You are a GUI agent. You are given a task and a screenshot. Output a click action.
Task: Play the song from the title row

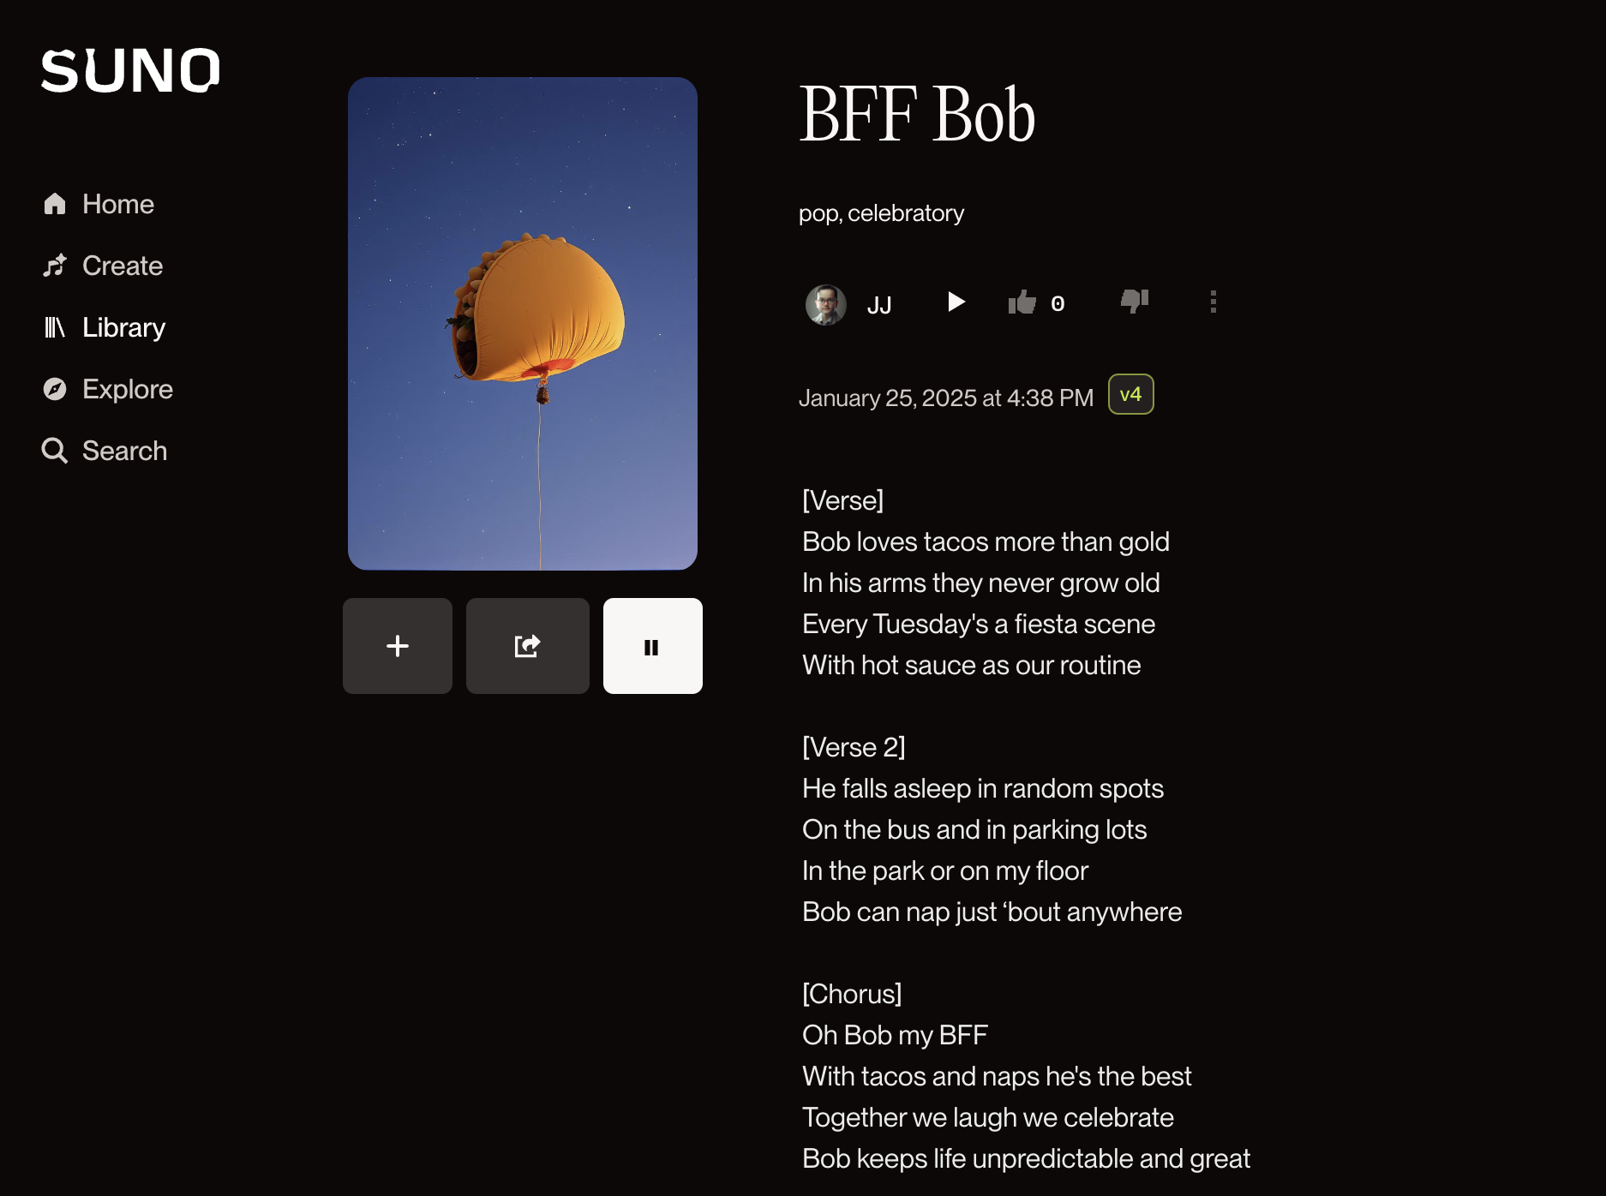coord(956,302)
